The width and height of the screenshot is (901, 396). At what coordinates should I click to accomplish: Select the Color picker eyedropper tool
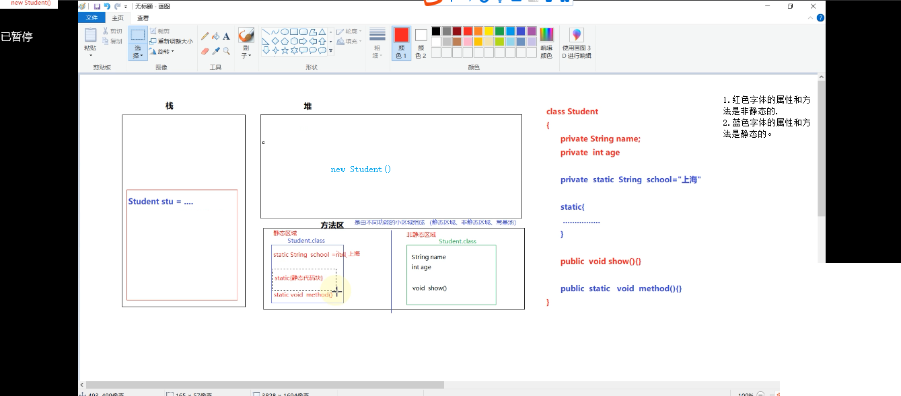pyautogui.click(x=216, y=50)
